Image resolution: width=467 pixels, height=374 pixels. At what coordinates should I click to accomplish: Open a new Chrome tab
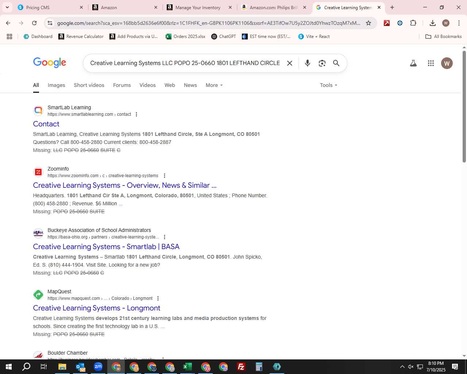coord(392,7)
